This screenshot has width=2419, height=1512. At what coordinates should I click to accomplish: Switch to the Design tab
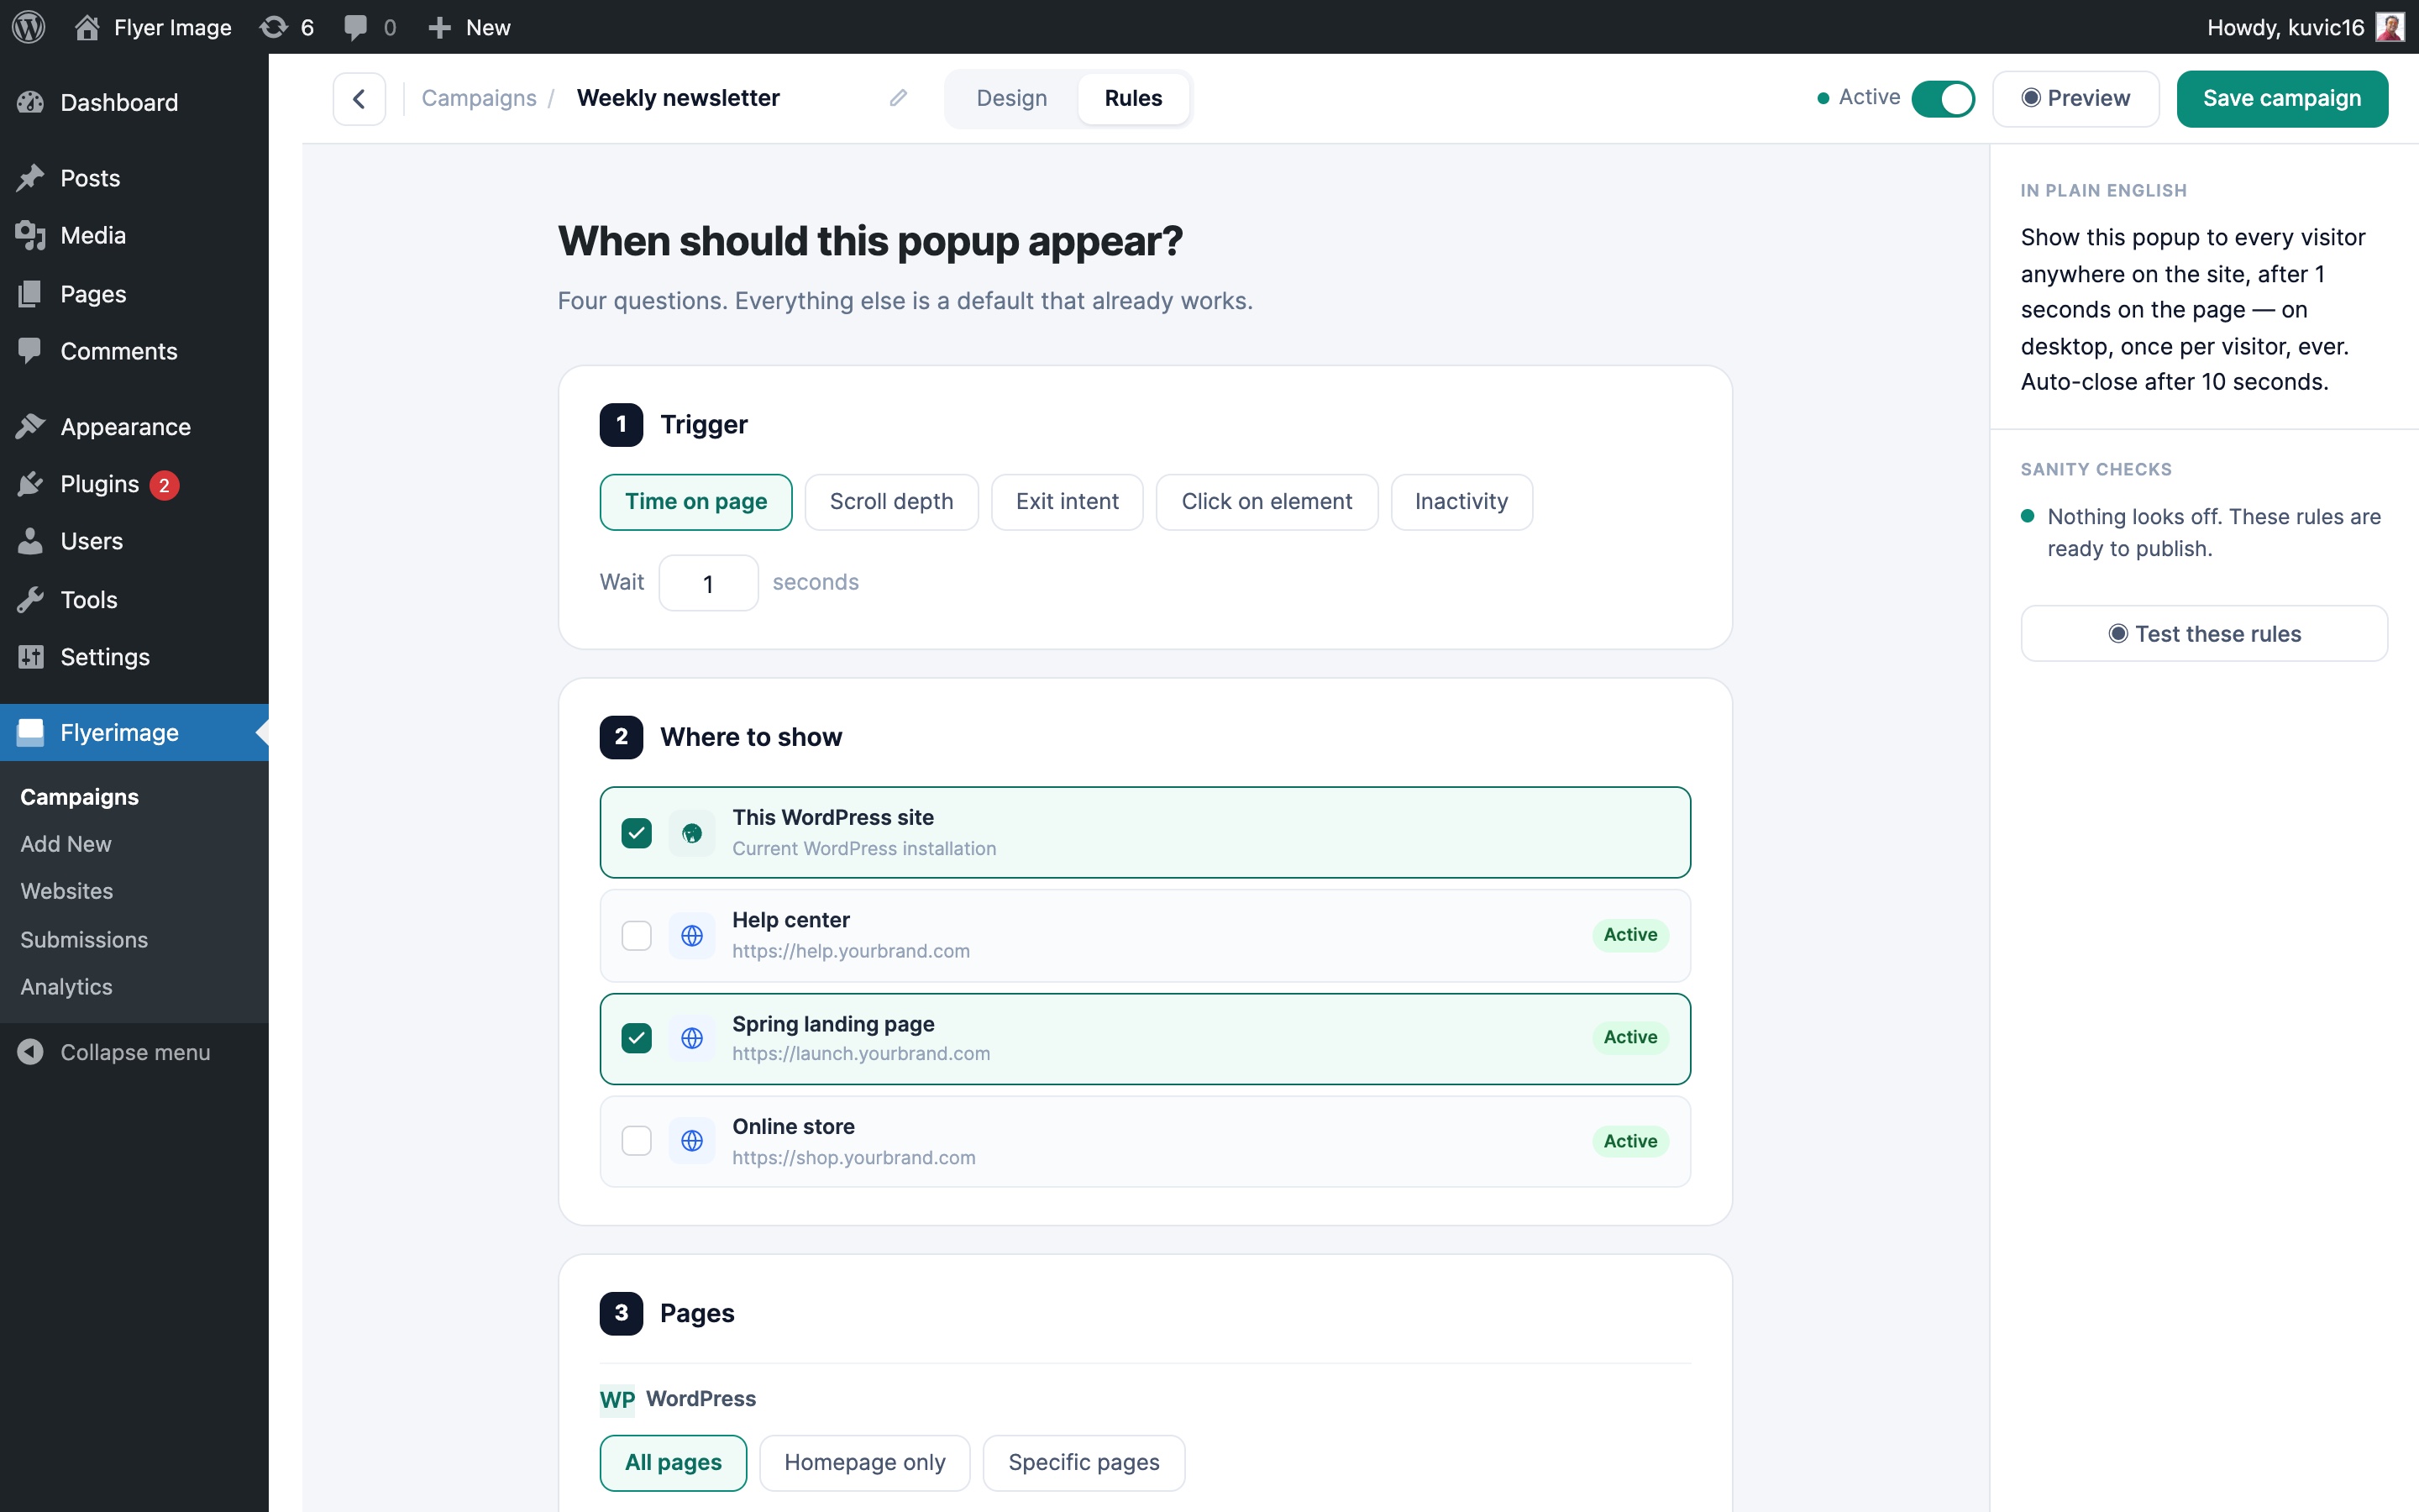coord(1011,98)
